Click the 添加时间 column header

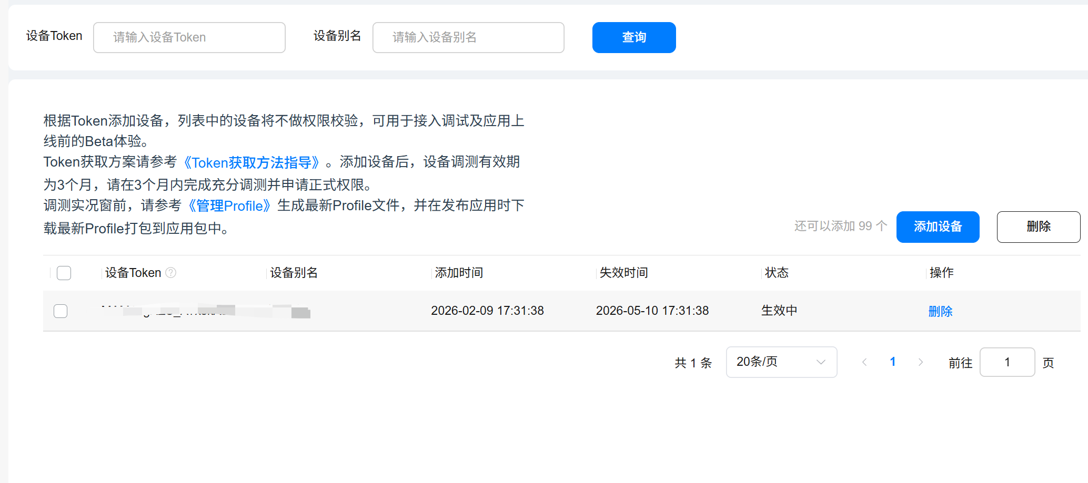click(x=459, y=273)
